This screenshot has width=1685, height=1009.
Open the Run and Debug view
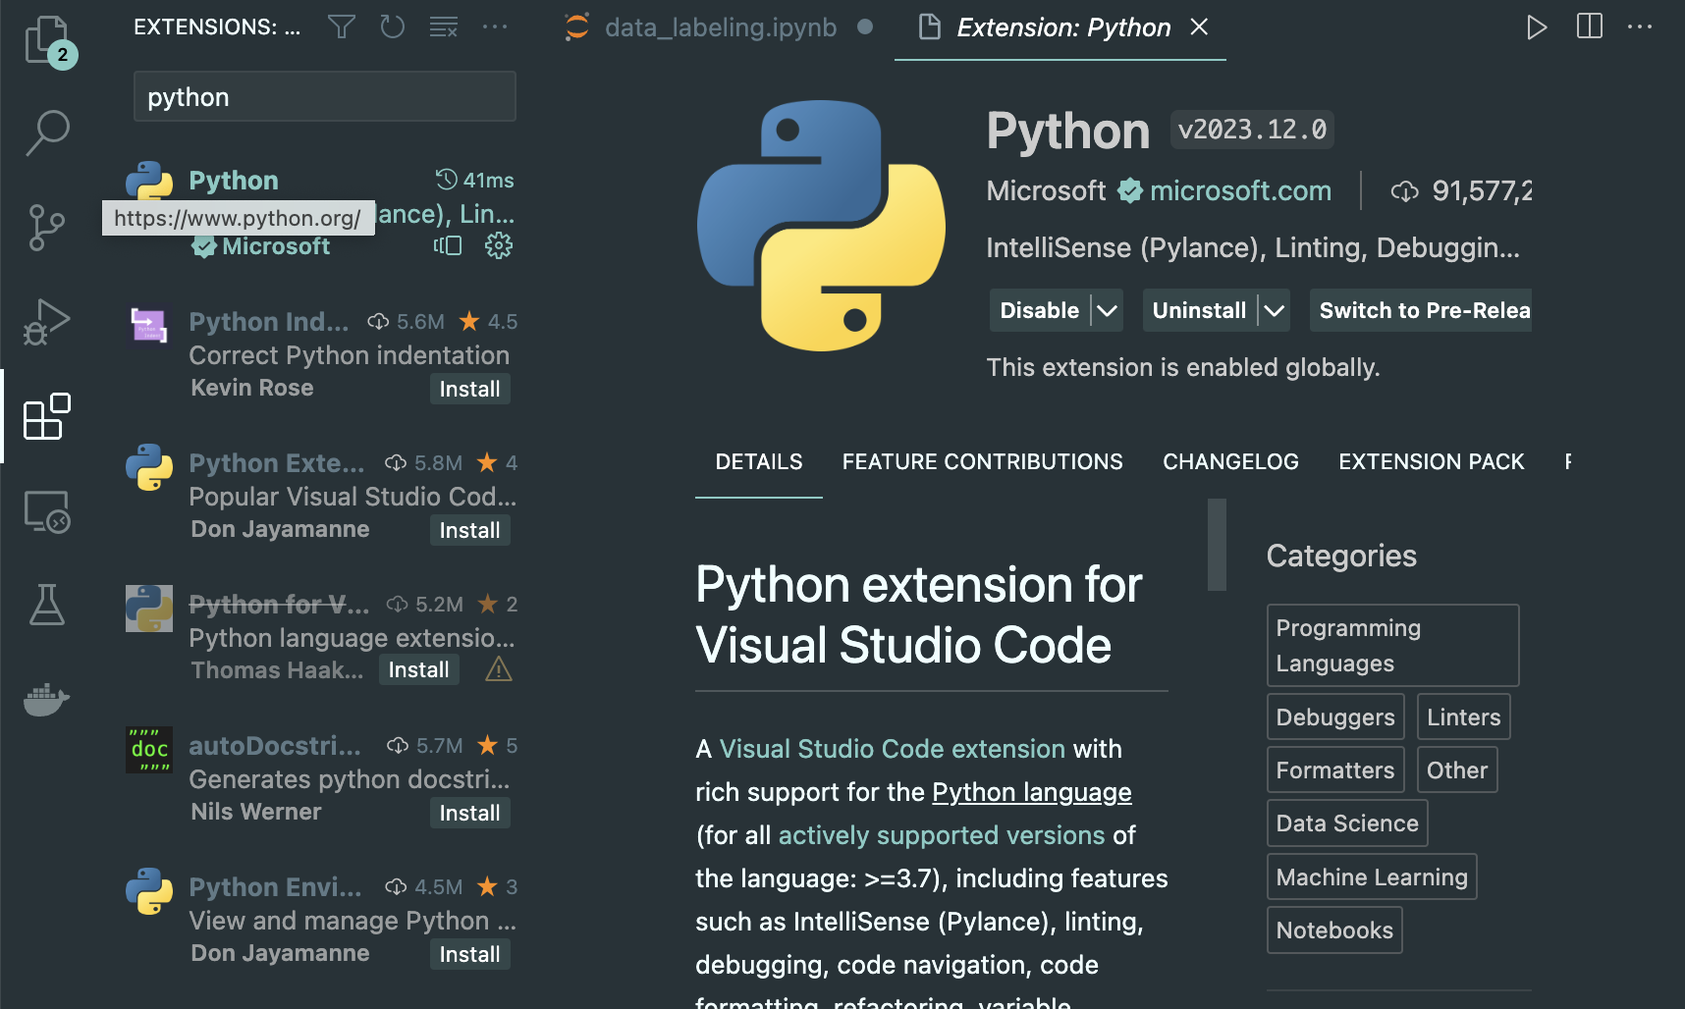pyautogui.click(x=46, y=322)
